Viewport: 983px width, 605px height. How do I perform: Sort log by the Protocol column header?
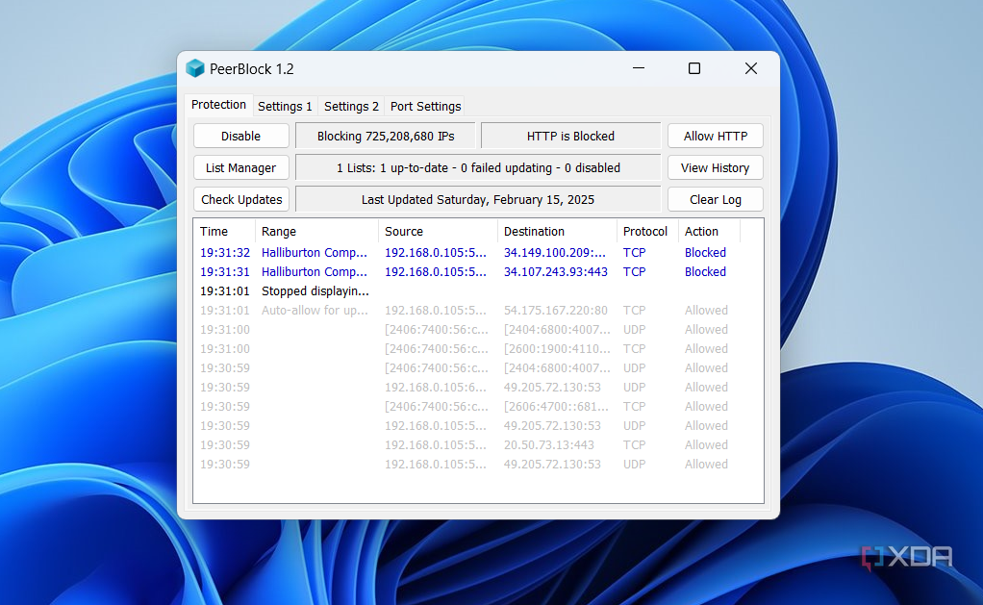[647, 232]
